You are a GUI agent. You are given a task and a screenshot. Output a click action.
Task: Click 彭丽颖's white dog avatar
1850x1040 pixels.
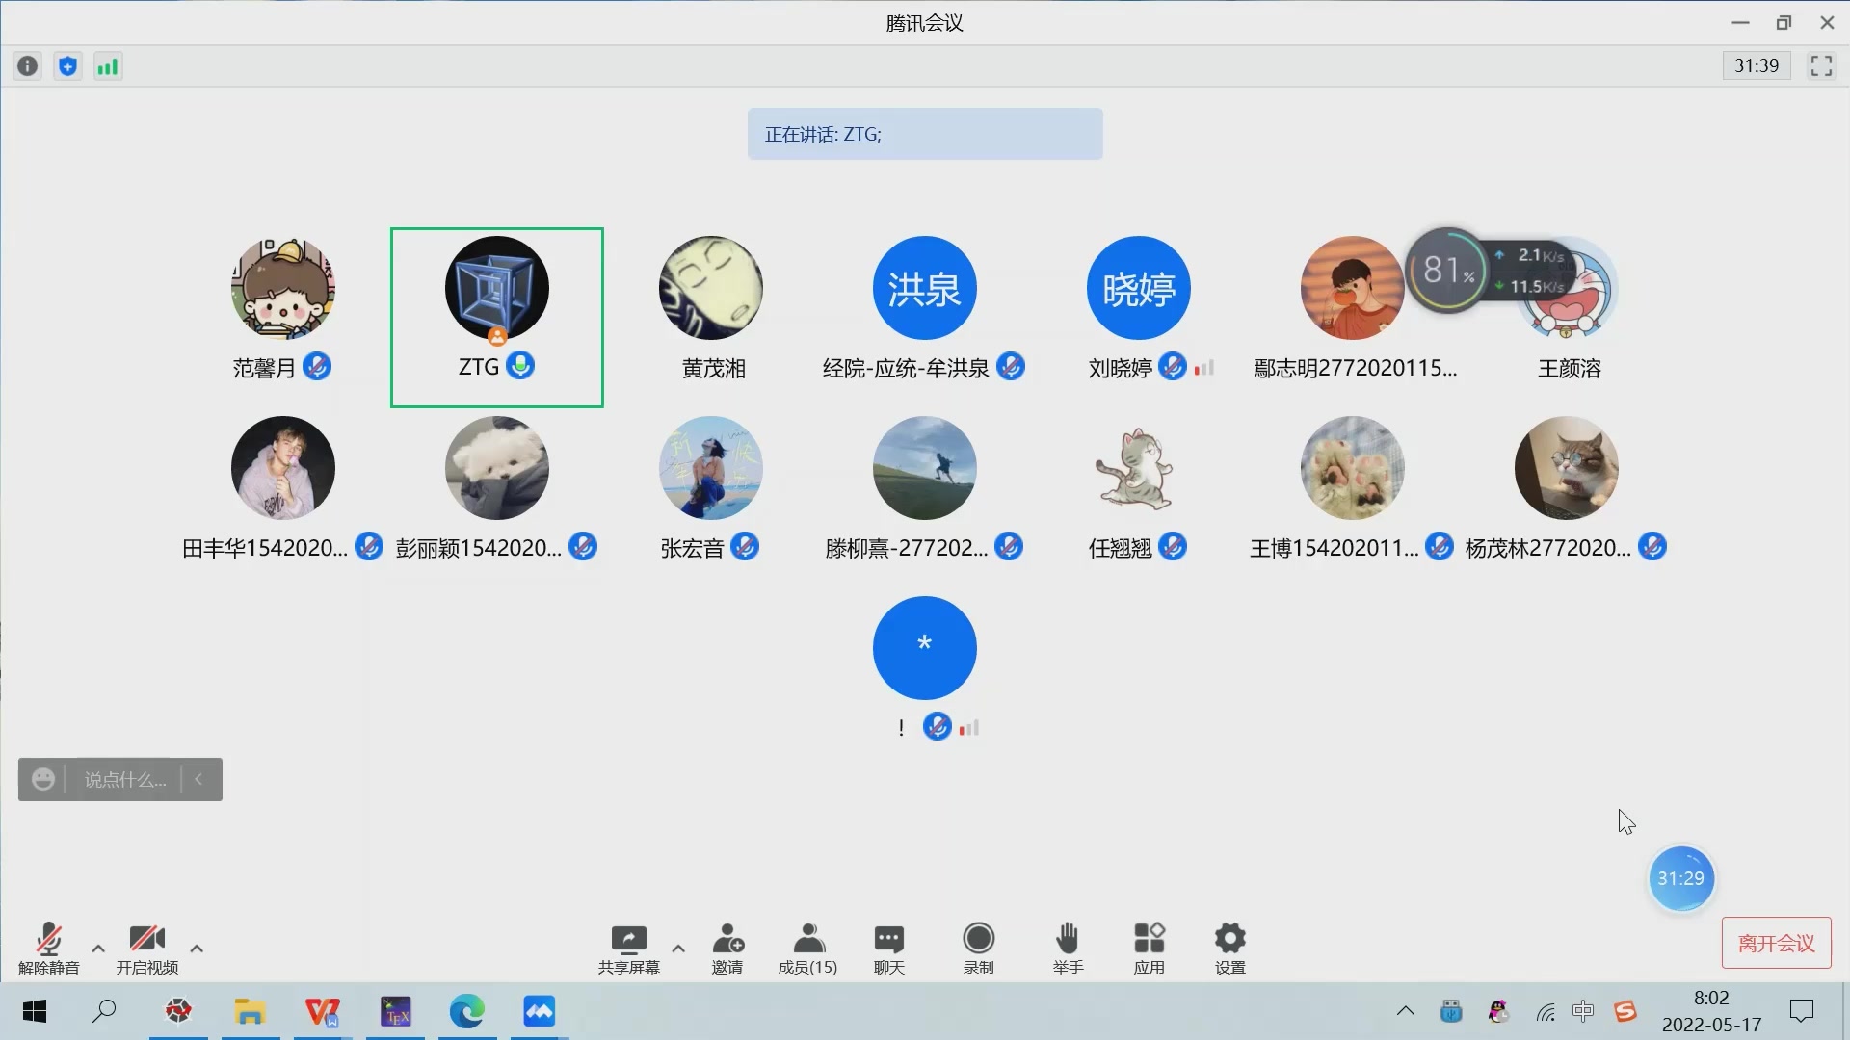[497, 468]
